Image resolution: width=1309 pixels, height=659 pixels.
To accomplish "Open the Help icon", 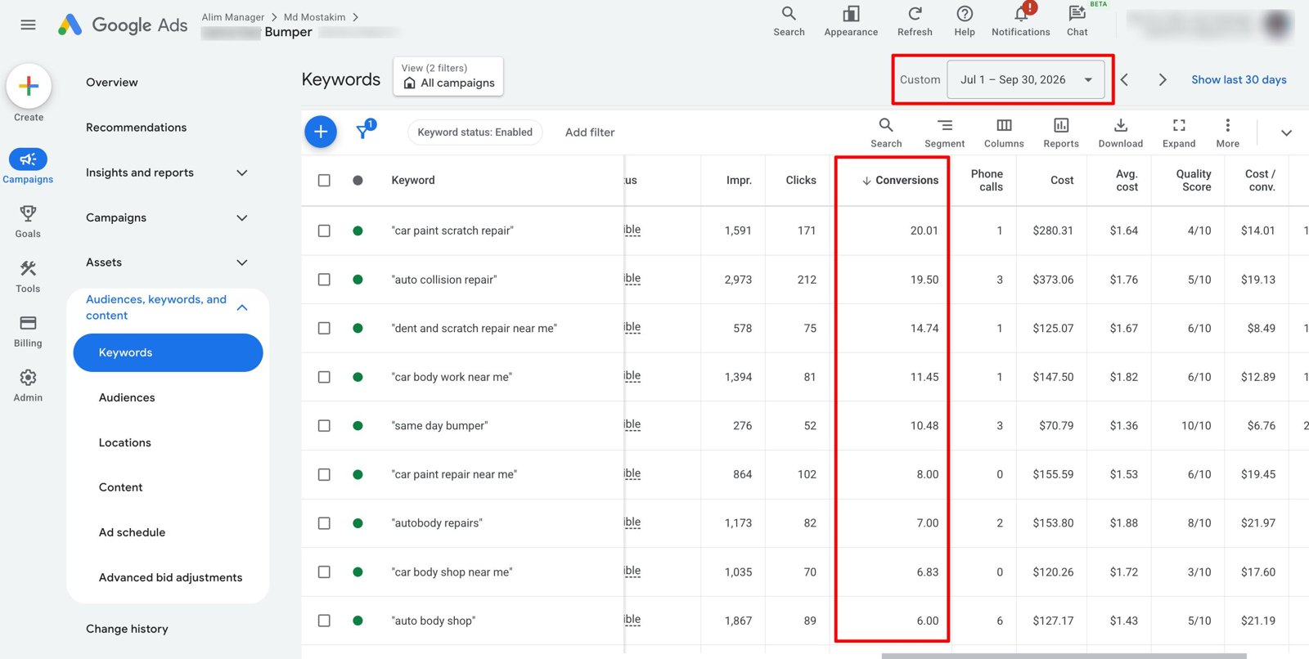I will [x=965, y=21].
